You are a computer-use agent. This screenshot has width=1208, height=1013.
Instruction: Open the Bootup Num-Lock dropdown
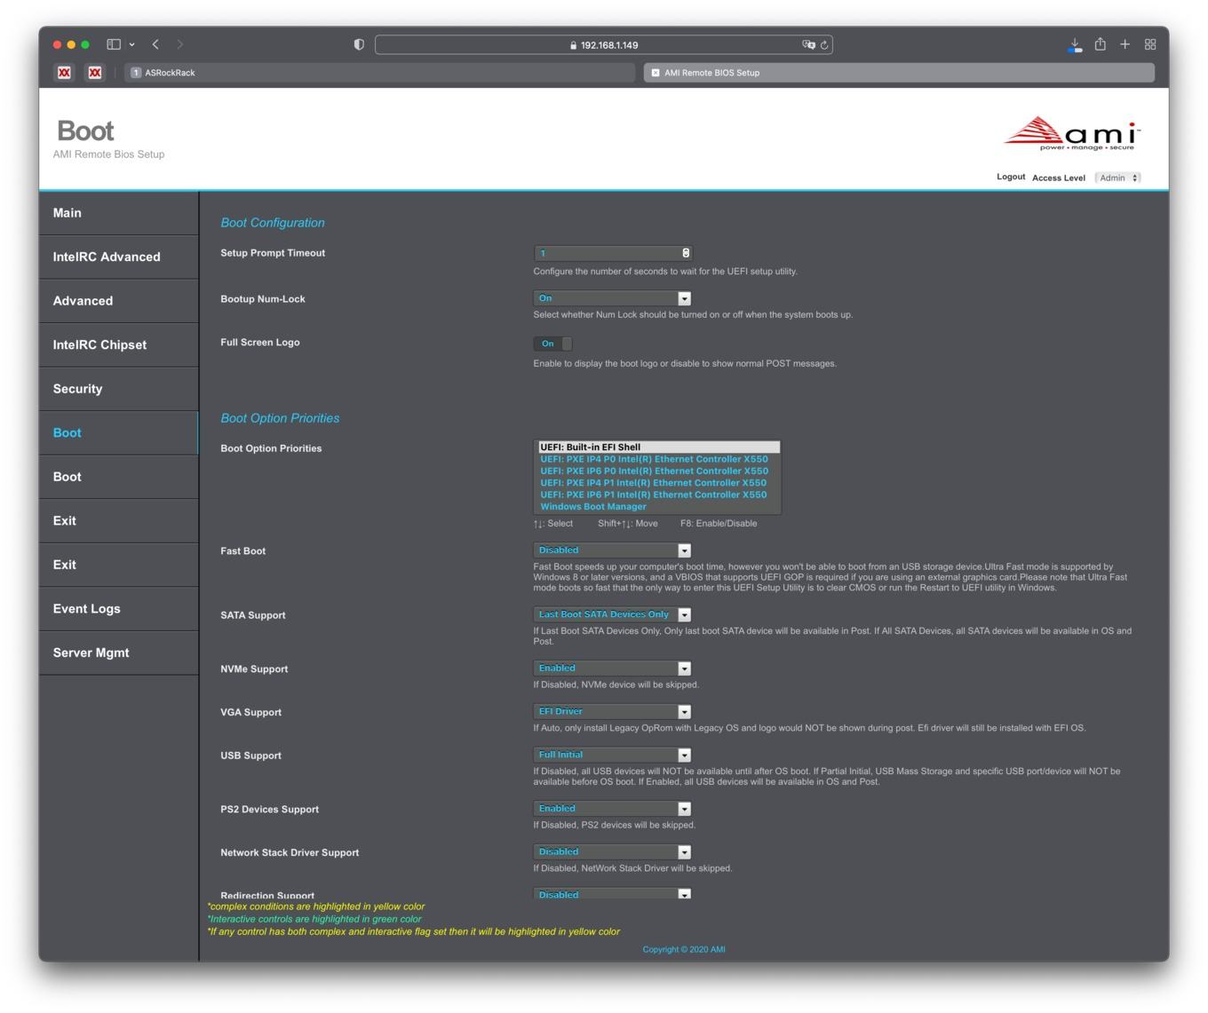click(613, 298)
